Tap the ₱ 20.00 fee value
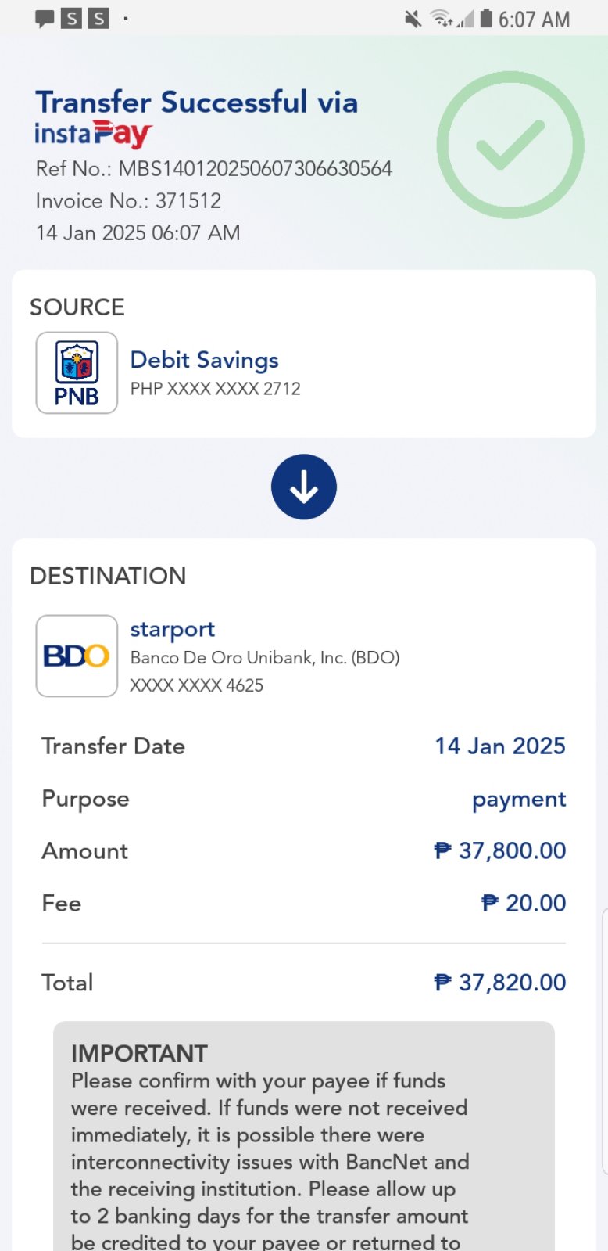This screenshot has width=608, height=1251. (524, 903)
